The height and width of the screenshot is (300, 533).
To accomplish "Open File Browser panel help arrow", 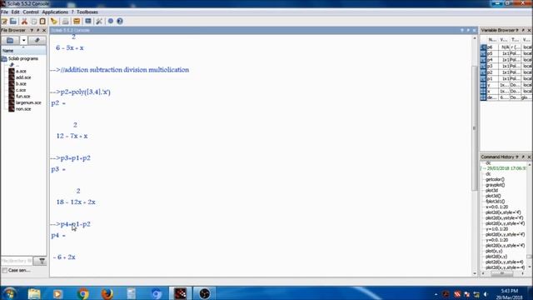I will pyautogui.click(x=32, y=30).
